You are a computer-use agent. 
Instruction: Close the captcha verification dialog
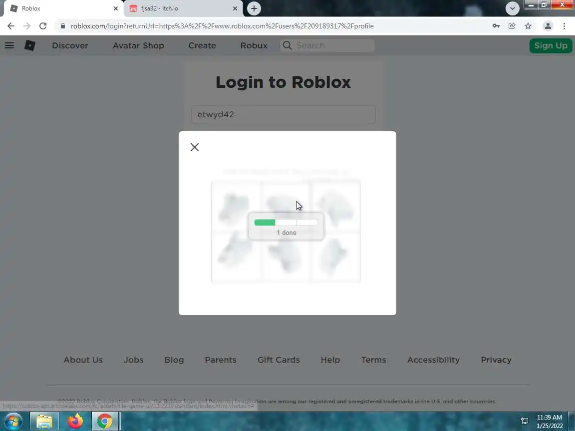pos(195,147)
